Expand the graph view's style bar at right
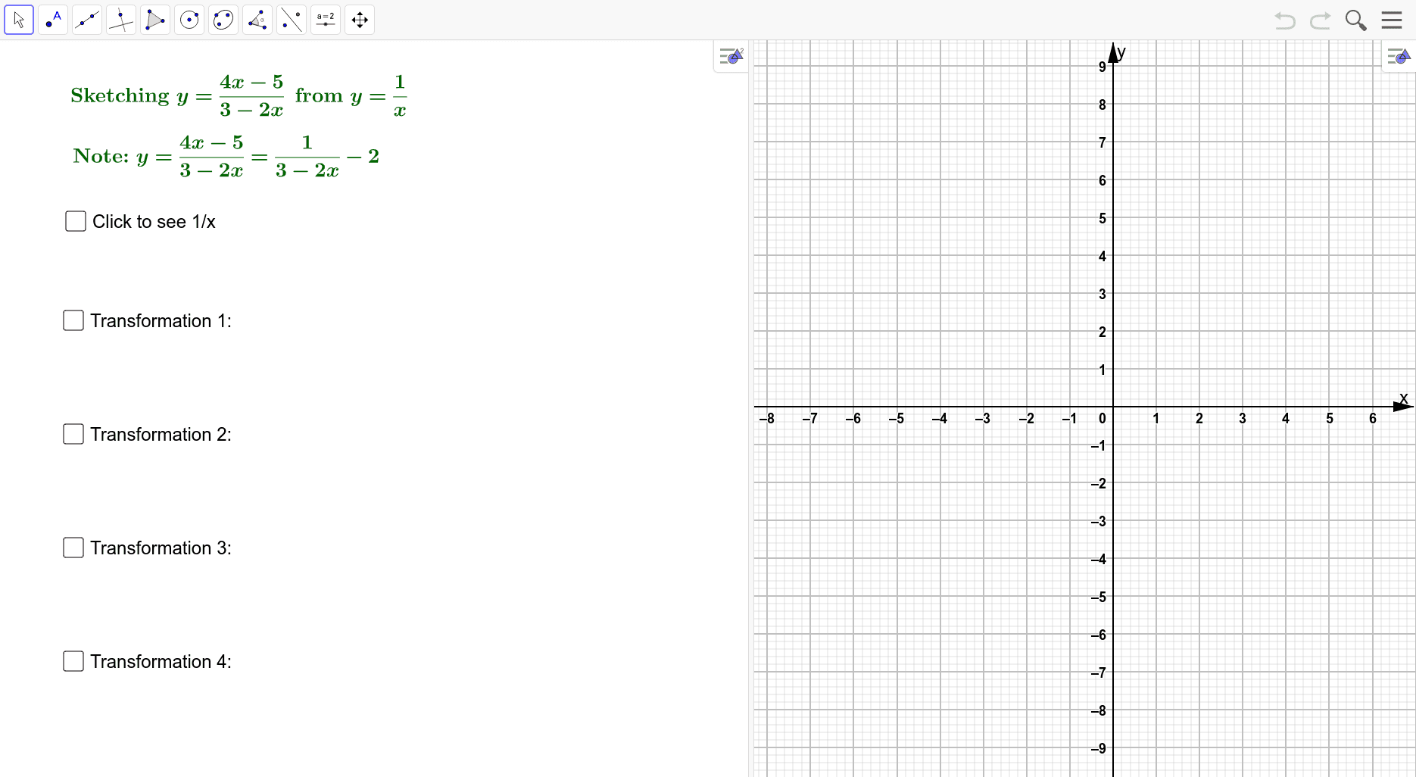 [1398, 56]
